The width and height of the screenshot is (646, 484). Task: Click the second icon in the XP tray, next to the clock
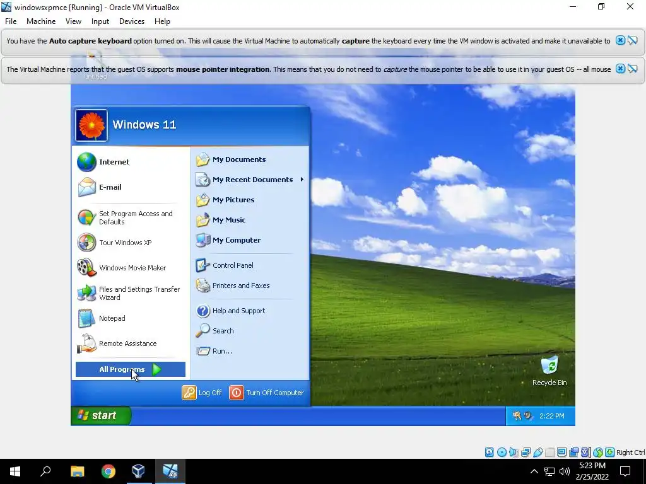pyautogui.click(x=528, y=416)
